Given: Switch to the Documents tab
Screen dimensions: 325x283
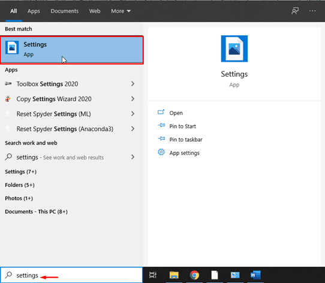Looking at the screenshot, I should pos(65,11).
